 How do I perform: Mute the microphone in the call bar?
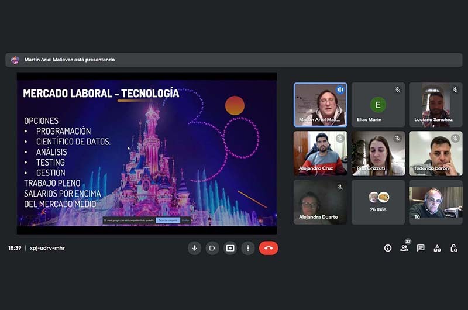click(x=194, y=248)
